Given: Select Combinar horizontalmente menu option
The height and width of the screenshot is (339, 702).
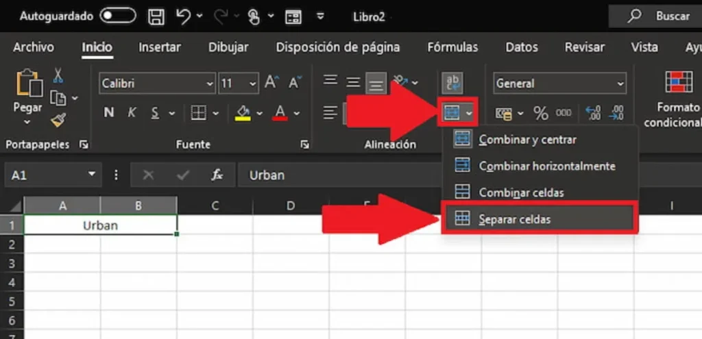Looking at the screenshot, I should coord(539,166).
